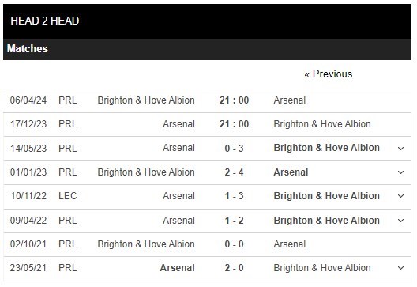
Task: Open Brighton & Hove Albion home team on 06/04/24
Action: 146,100
